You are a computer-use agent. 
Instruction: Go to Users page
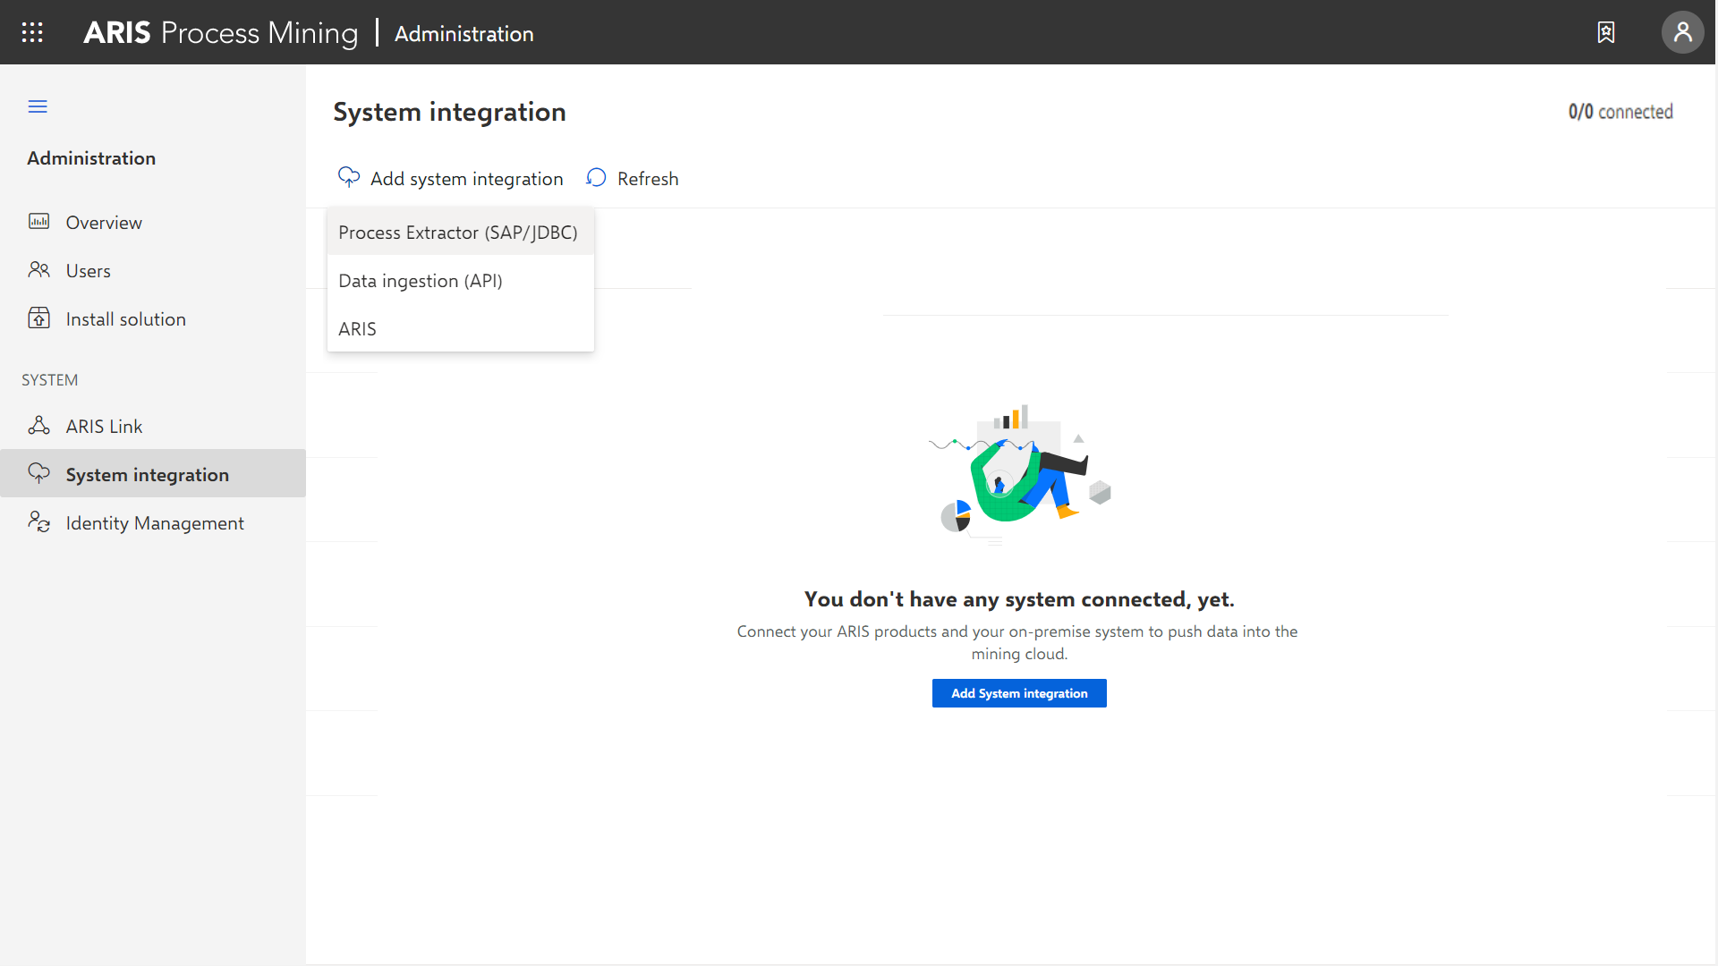click(153, 270)
